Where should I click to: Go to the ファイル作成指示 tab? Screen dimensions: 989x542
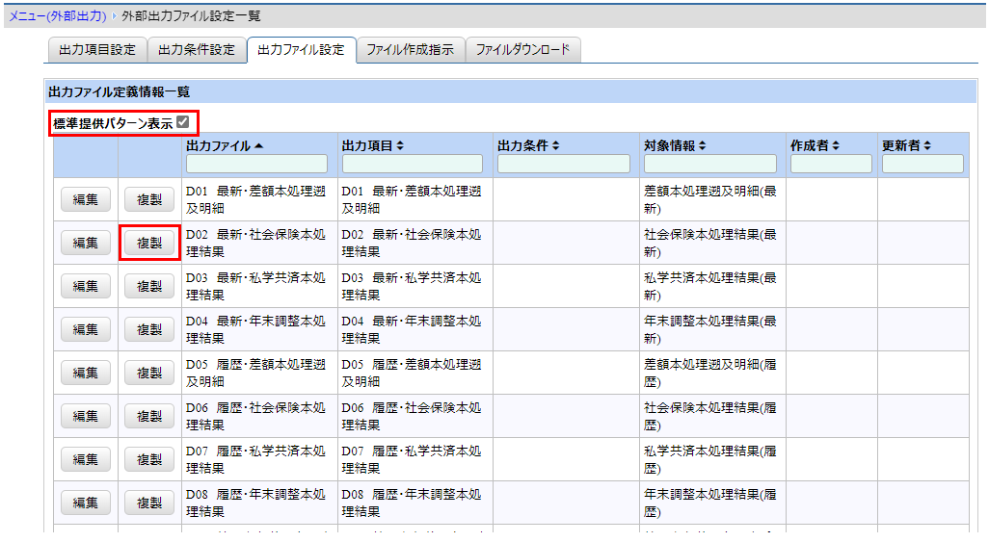(x=411, y=50)
